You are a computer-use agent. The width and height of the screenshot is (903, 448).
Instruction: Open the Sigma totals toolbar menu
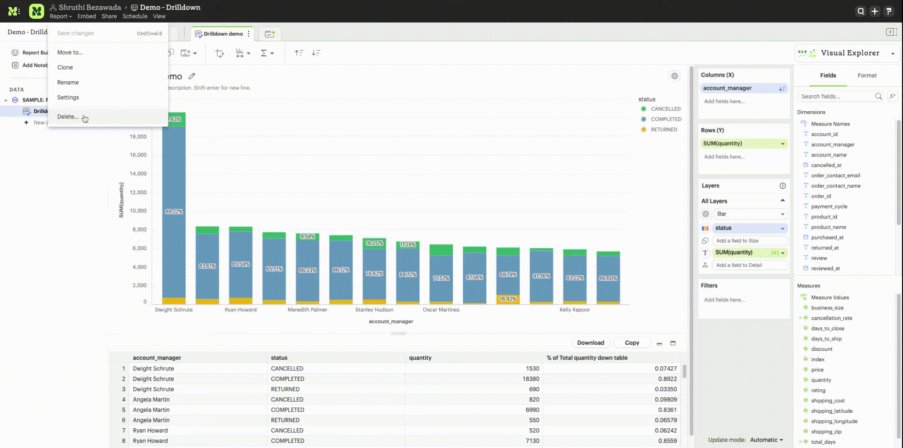coord(267,53)
